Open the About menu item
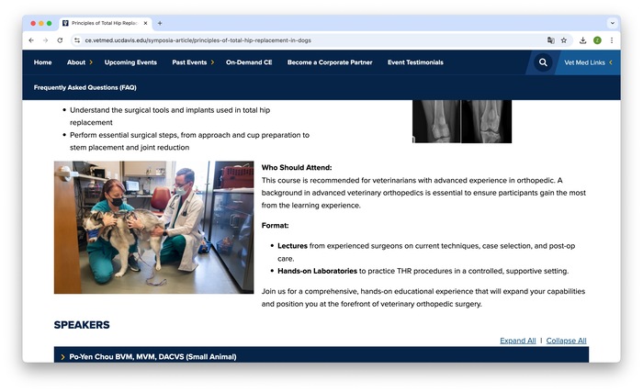 76,62
